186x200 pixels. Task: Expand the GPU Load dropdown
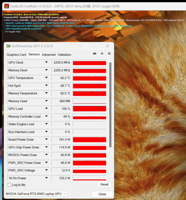point(46,109)
